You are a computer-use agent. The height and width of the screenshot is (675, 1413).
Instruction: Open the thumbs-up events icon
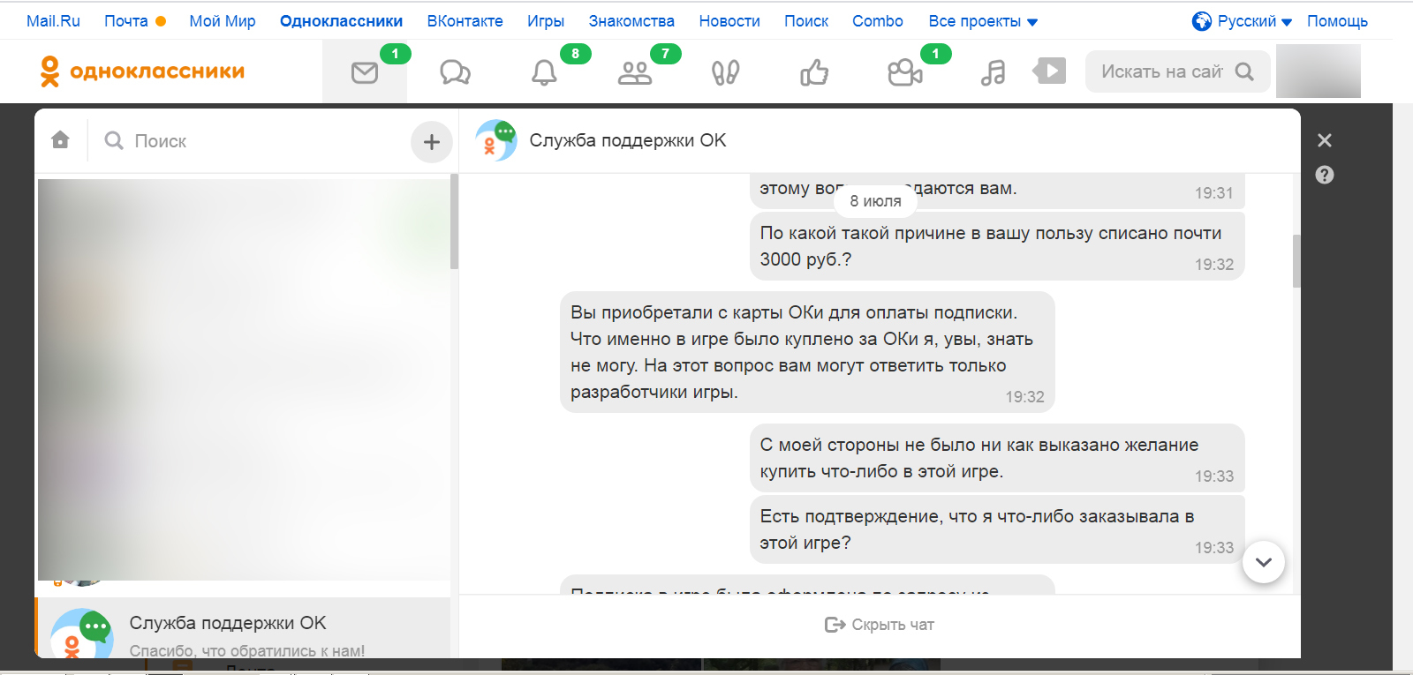pos(814,72)
